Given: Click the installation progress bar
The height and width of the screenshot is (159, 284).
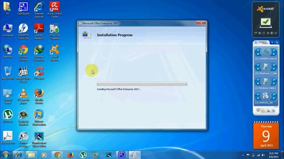Looking at the screenshot, I should [x=142, y=84].
